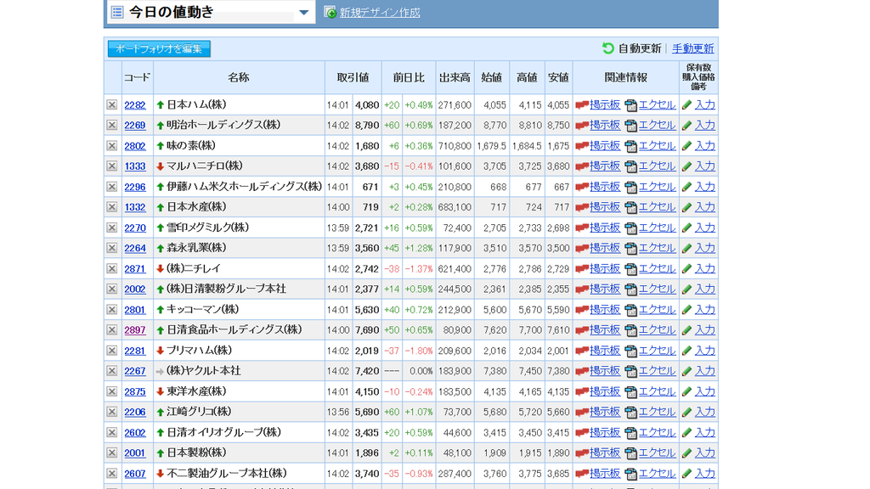Screen dimensions: 870x489
Task: Click 安値 column header
Action: pos(558,77)
